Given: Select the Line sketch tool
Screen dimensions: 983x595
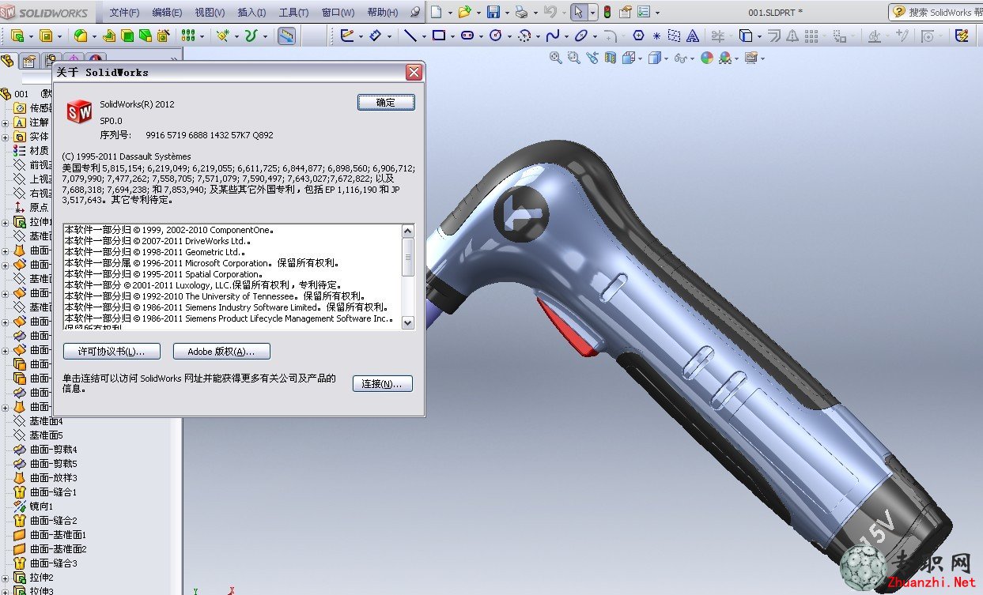Looking at the screenshot, I should click(x=410, y=36).
